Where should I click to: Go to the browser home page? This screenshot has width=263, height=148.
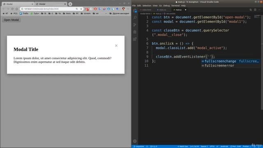click(16, 9)
